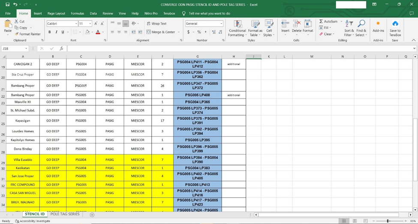
Task: Apply accounting dollar format
Action: point(189,32)
